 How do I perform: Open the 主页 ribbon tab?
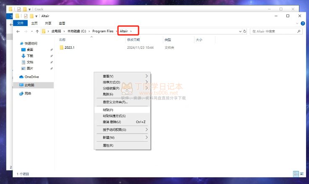click(34, 23)
